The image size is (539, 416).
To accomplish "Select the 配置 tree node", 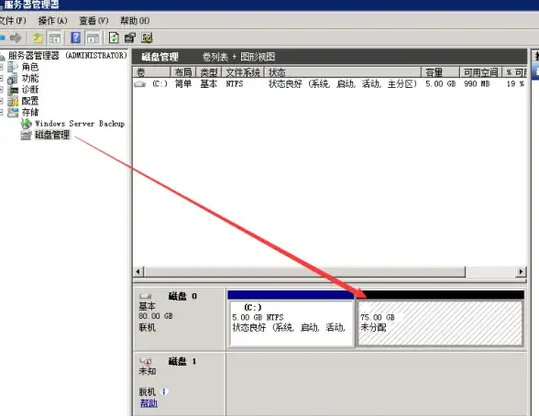I will 30,101.
